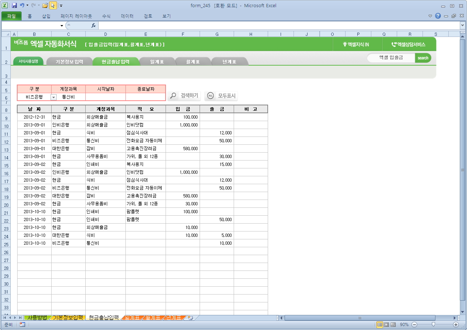The width and height of the screenshot is (467, 330).
Task: Click the macro record icon in status bar
Action: (x=22, y=325)
